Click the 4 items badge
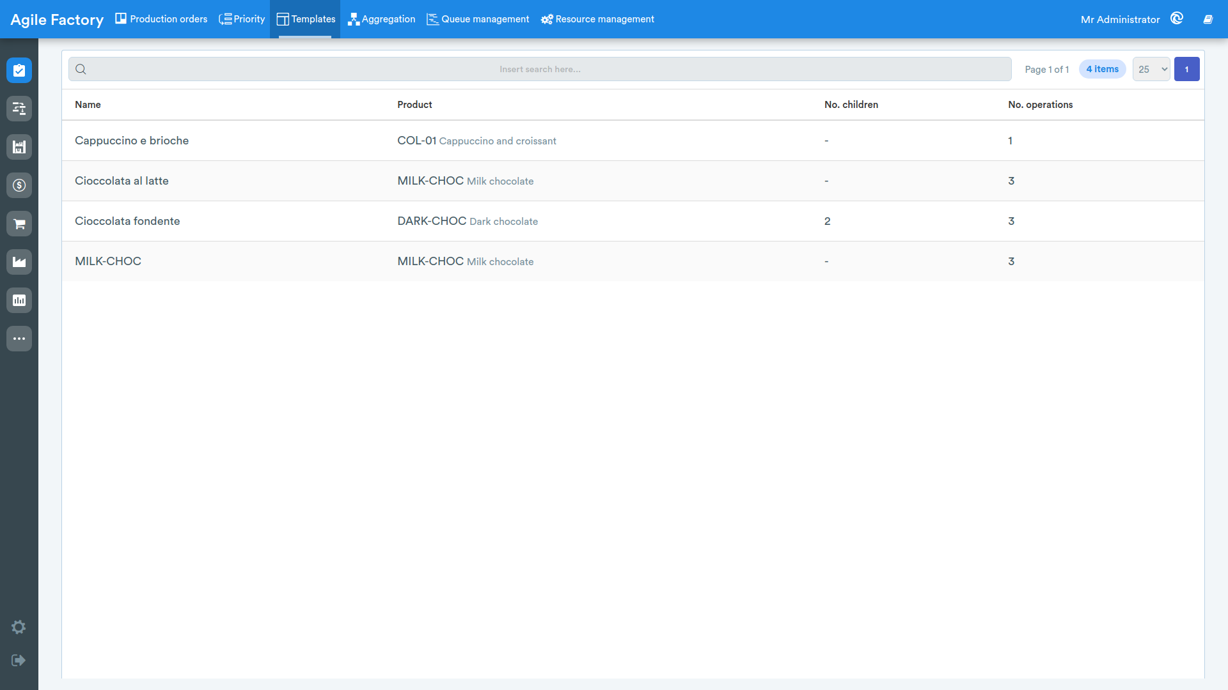1228x690 pixels. pyautogui.click(x=1102, y=69)
